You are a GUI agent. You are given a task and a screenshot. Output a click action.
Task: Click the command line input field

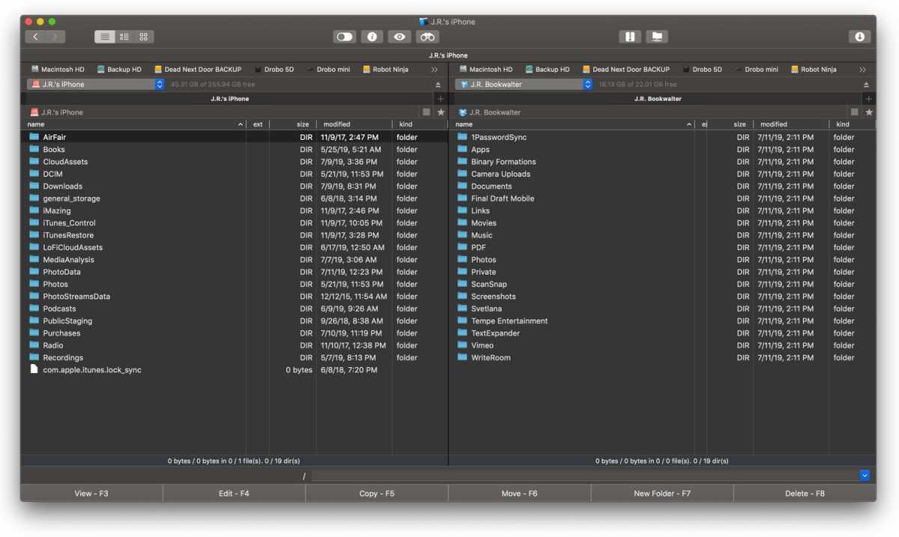(585, 476)
